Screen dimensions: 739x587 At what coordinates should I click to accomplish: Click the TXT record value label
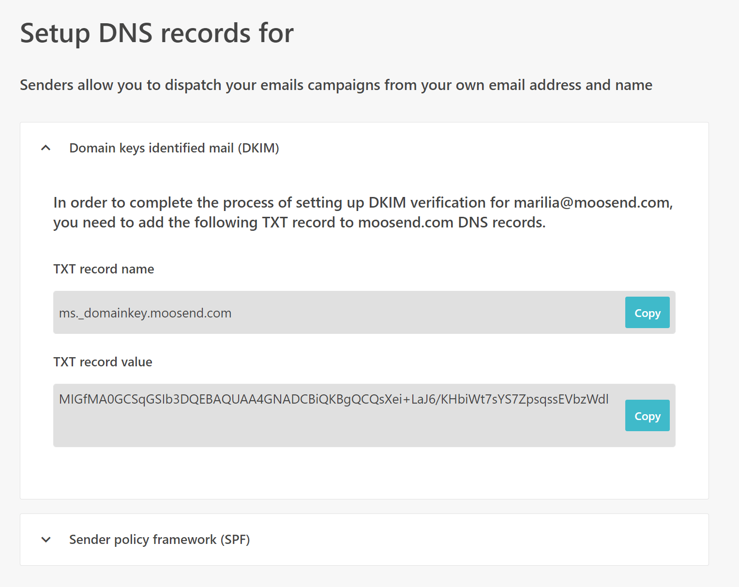(x=103, y=362)
